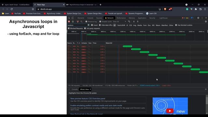Activate the inspect element picker
The image size is (208, 117).
click(69, 18)
